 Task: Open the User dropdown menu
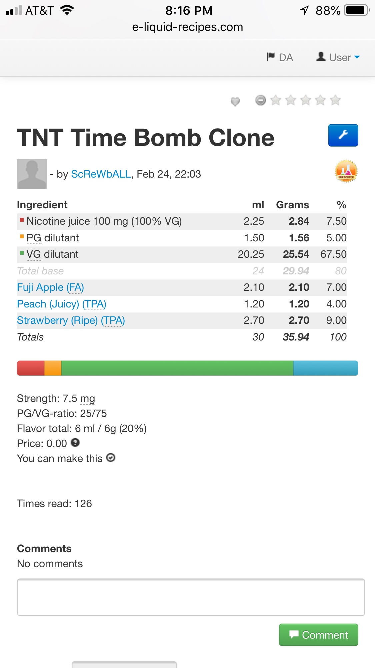coord(338,57)
